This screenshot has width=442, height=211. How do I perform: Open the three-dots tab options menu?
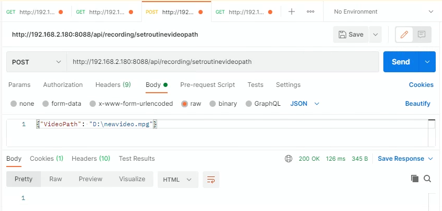tap(311, 12)
